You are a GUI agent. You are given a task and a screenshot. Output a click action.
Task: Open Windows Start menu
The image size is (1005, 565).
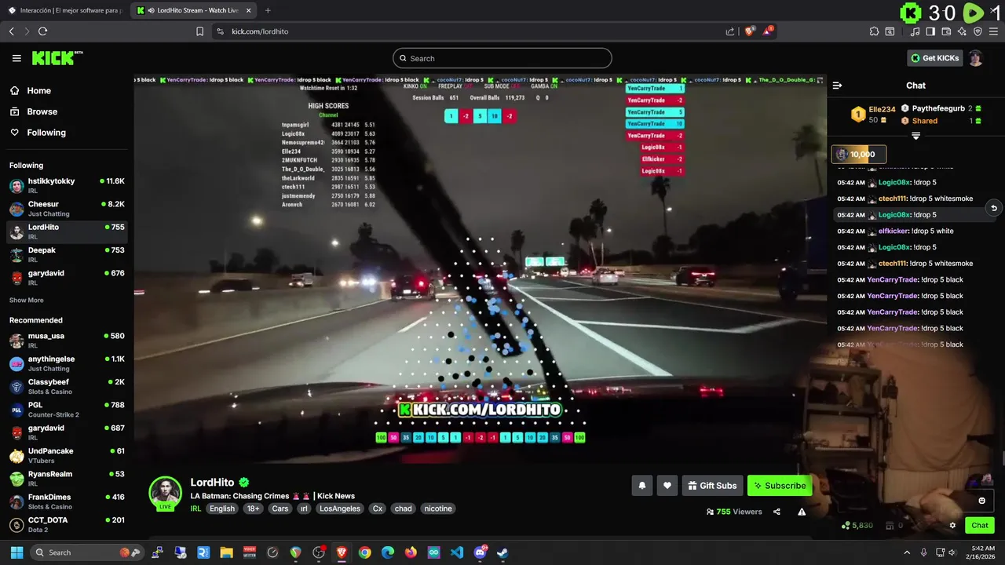[x=16, y=552]
